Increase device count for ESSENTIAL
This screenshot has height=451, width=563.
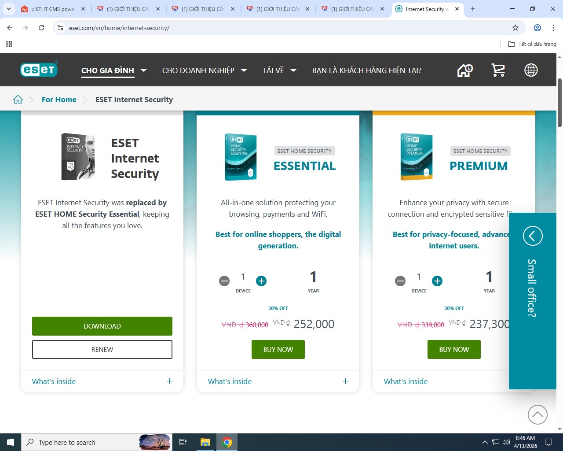click(261, 281)
